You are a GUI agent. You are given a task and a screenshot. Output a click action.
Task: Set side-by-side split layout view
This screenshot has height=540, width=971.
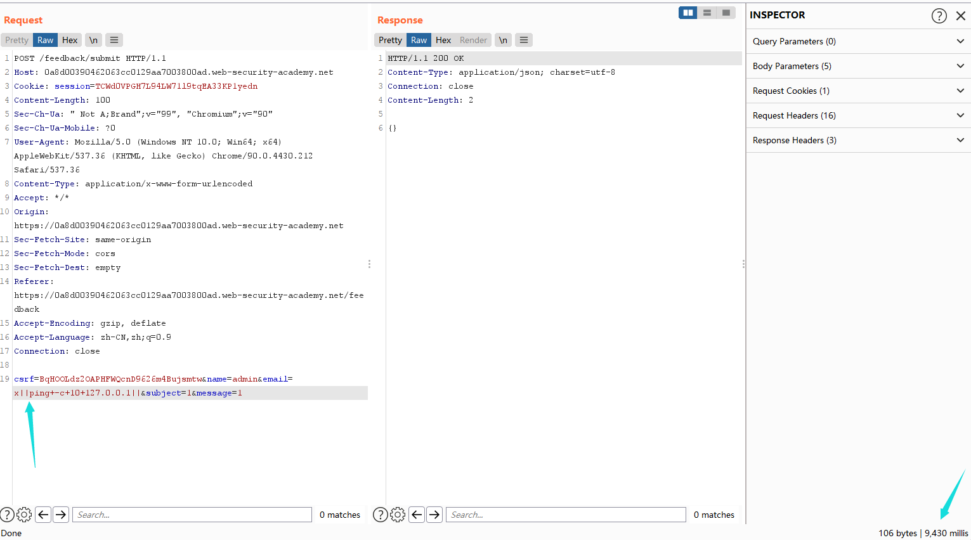688,13
